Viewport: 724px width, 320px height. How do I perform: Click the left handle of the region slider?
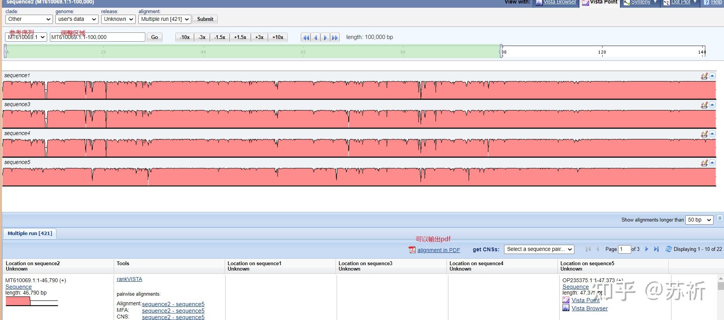[x=5, y=51]
